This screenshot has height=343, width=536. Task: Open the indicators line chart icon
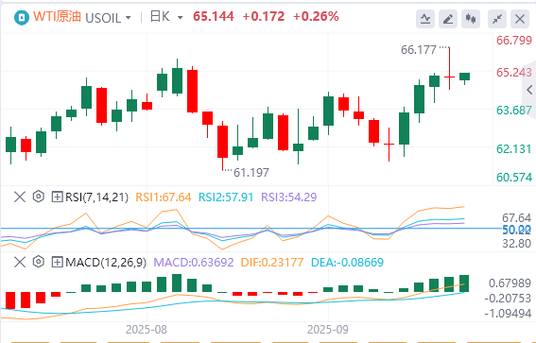click(x=425, y=19)
